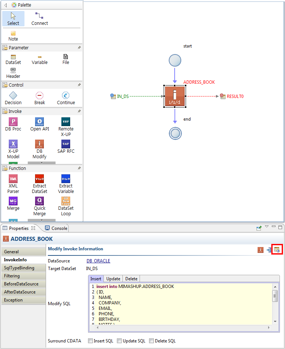Pick the Continue control node
Image resolution: width=285 pixels, height=349 pixels.
pos(66,98)
